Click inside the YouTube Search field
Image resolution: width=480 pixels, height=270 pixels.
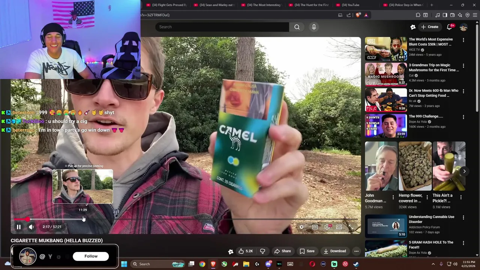222,27
